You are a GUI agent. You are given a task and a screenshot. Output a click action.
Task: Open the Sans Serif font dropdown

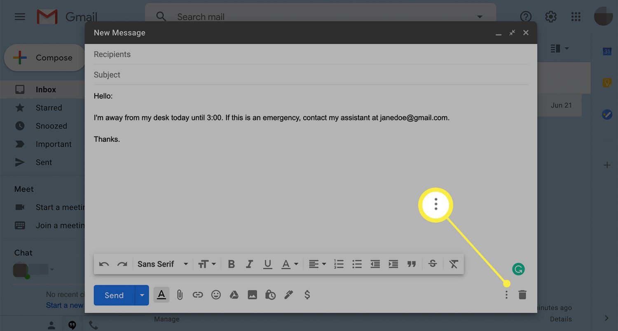click(163, 264)
